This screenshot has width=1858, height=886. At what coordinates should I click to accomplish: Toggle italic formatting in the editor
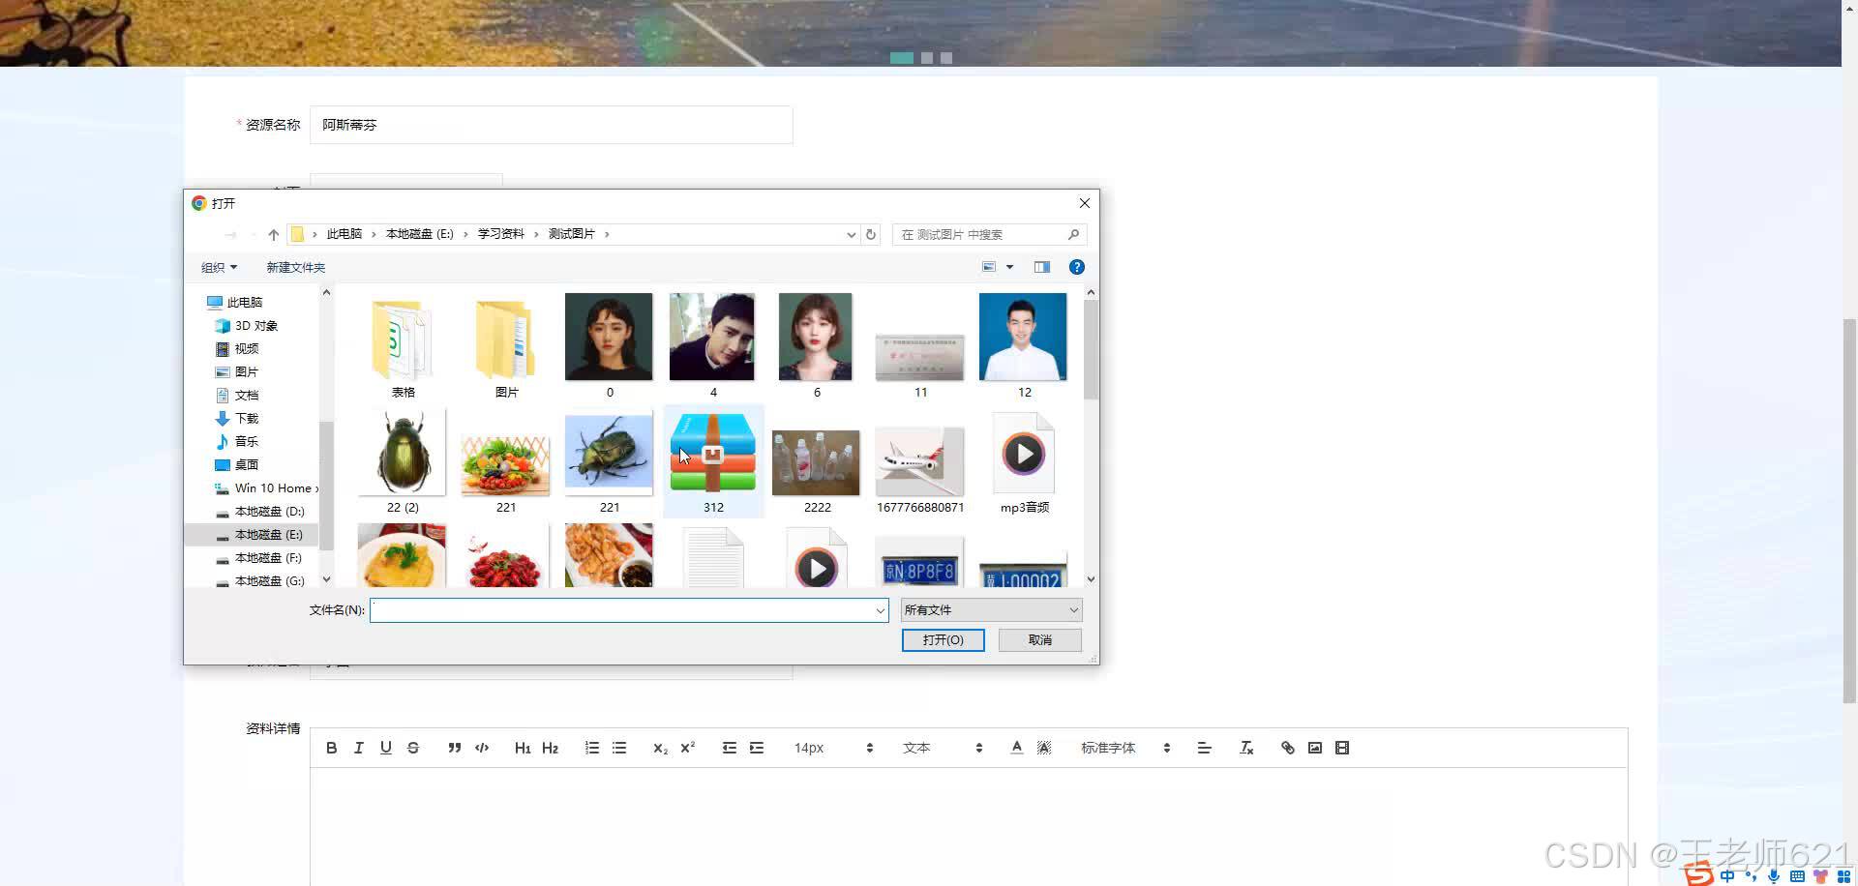tap(359, 748)
